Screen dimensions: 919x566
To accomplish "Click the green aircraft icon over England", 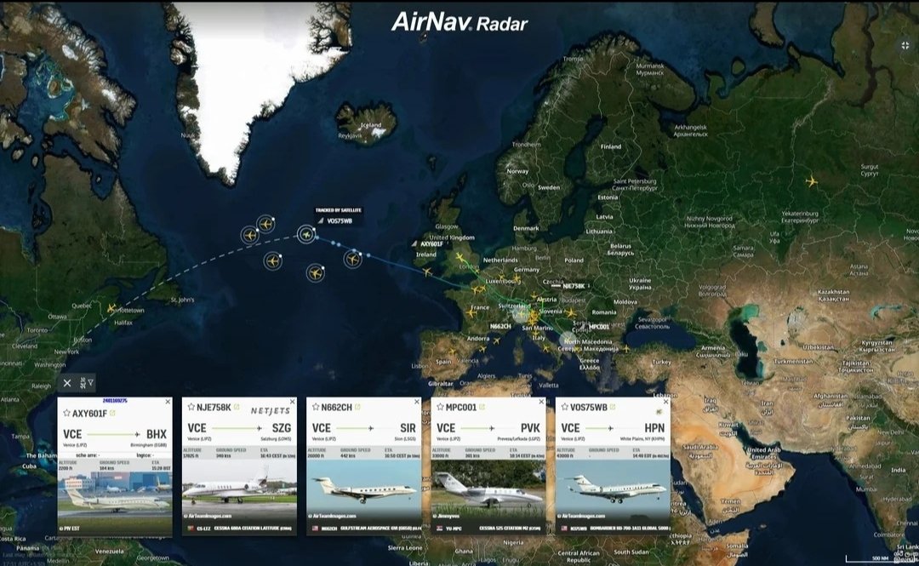I will coord(460,258).
